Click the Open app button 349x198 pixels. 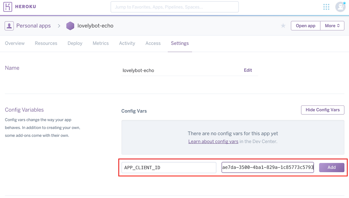click(306, 26)
